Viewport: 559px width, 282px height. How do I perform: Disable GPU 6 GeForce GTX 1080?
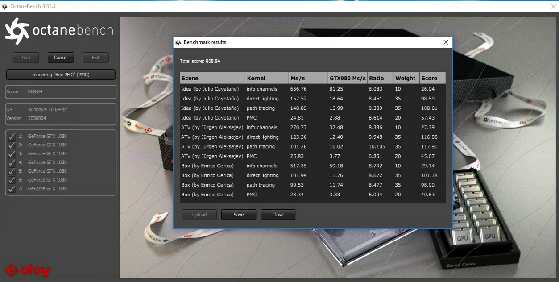click(12, 180)
